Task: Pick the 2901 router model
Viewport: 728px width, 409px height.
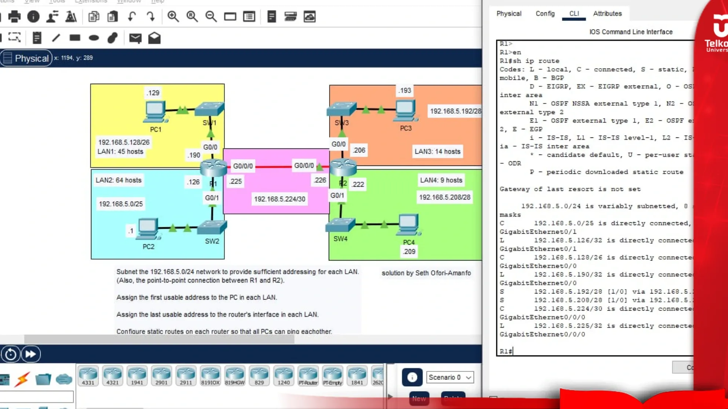Action: (161, 376)
